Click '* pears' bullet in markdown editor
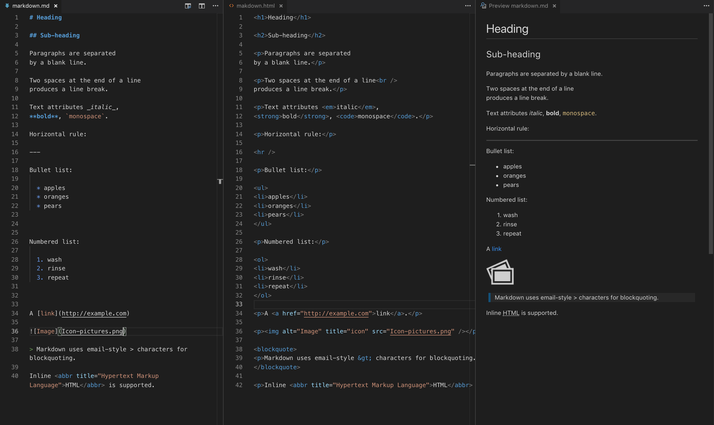 click(x=49, y=206)
